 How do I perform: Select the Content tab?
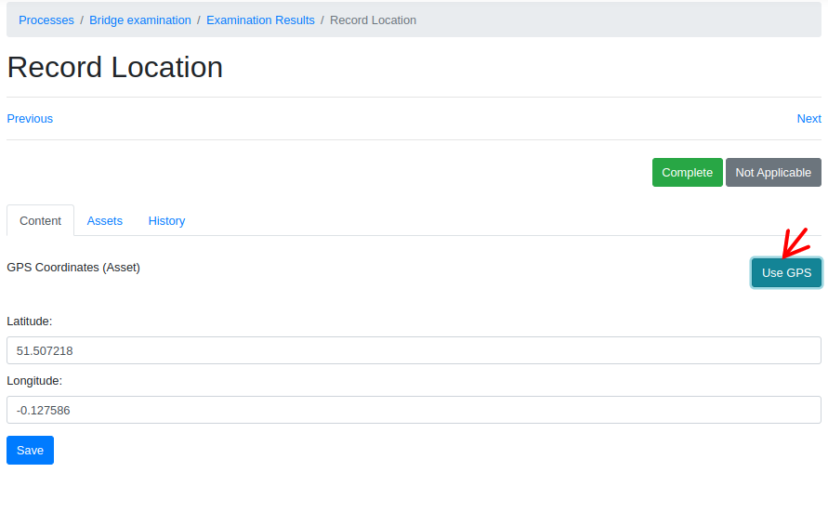pyautogui.click(x=40, y=220)
